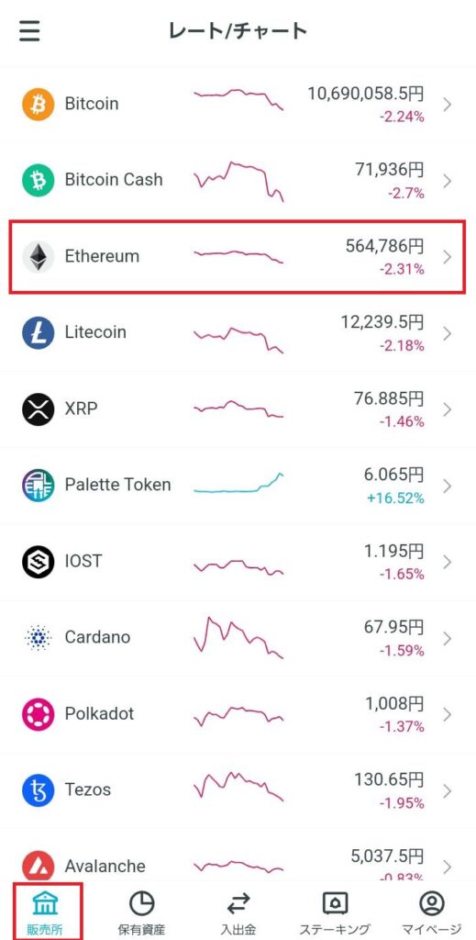
Task: Tap the Palette Token icon
Action: tap(39, 486)
